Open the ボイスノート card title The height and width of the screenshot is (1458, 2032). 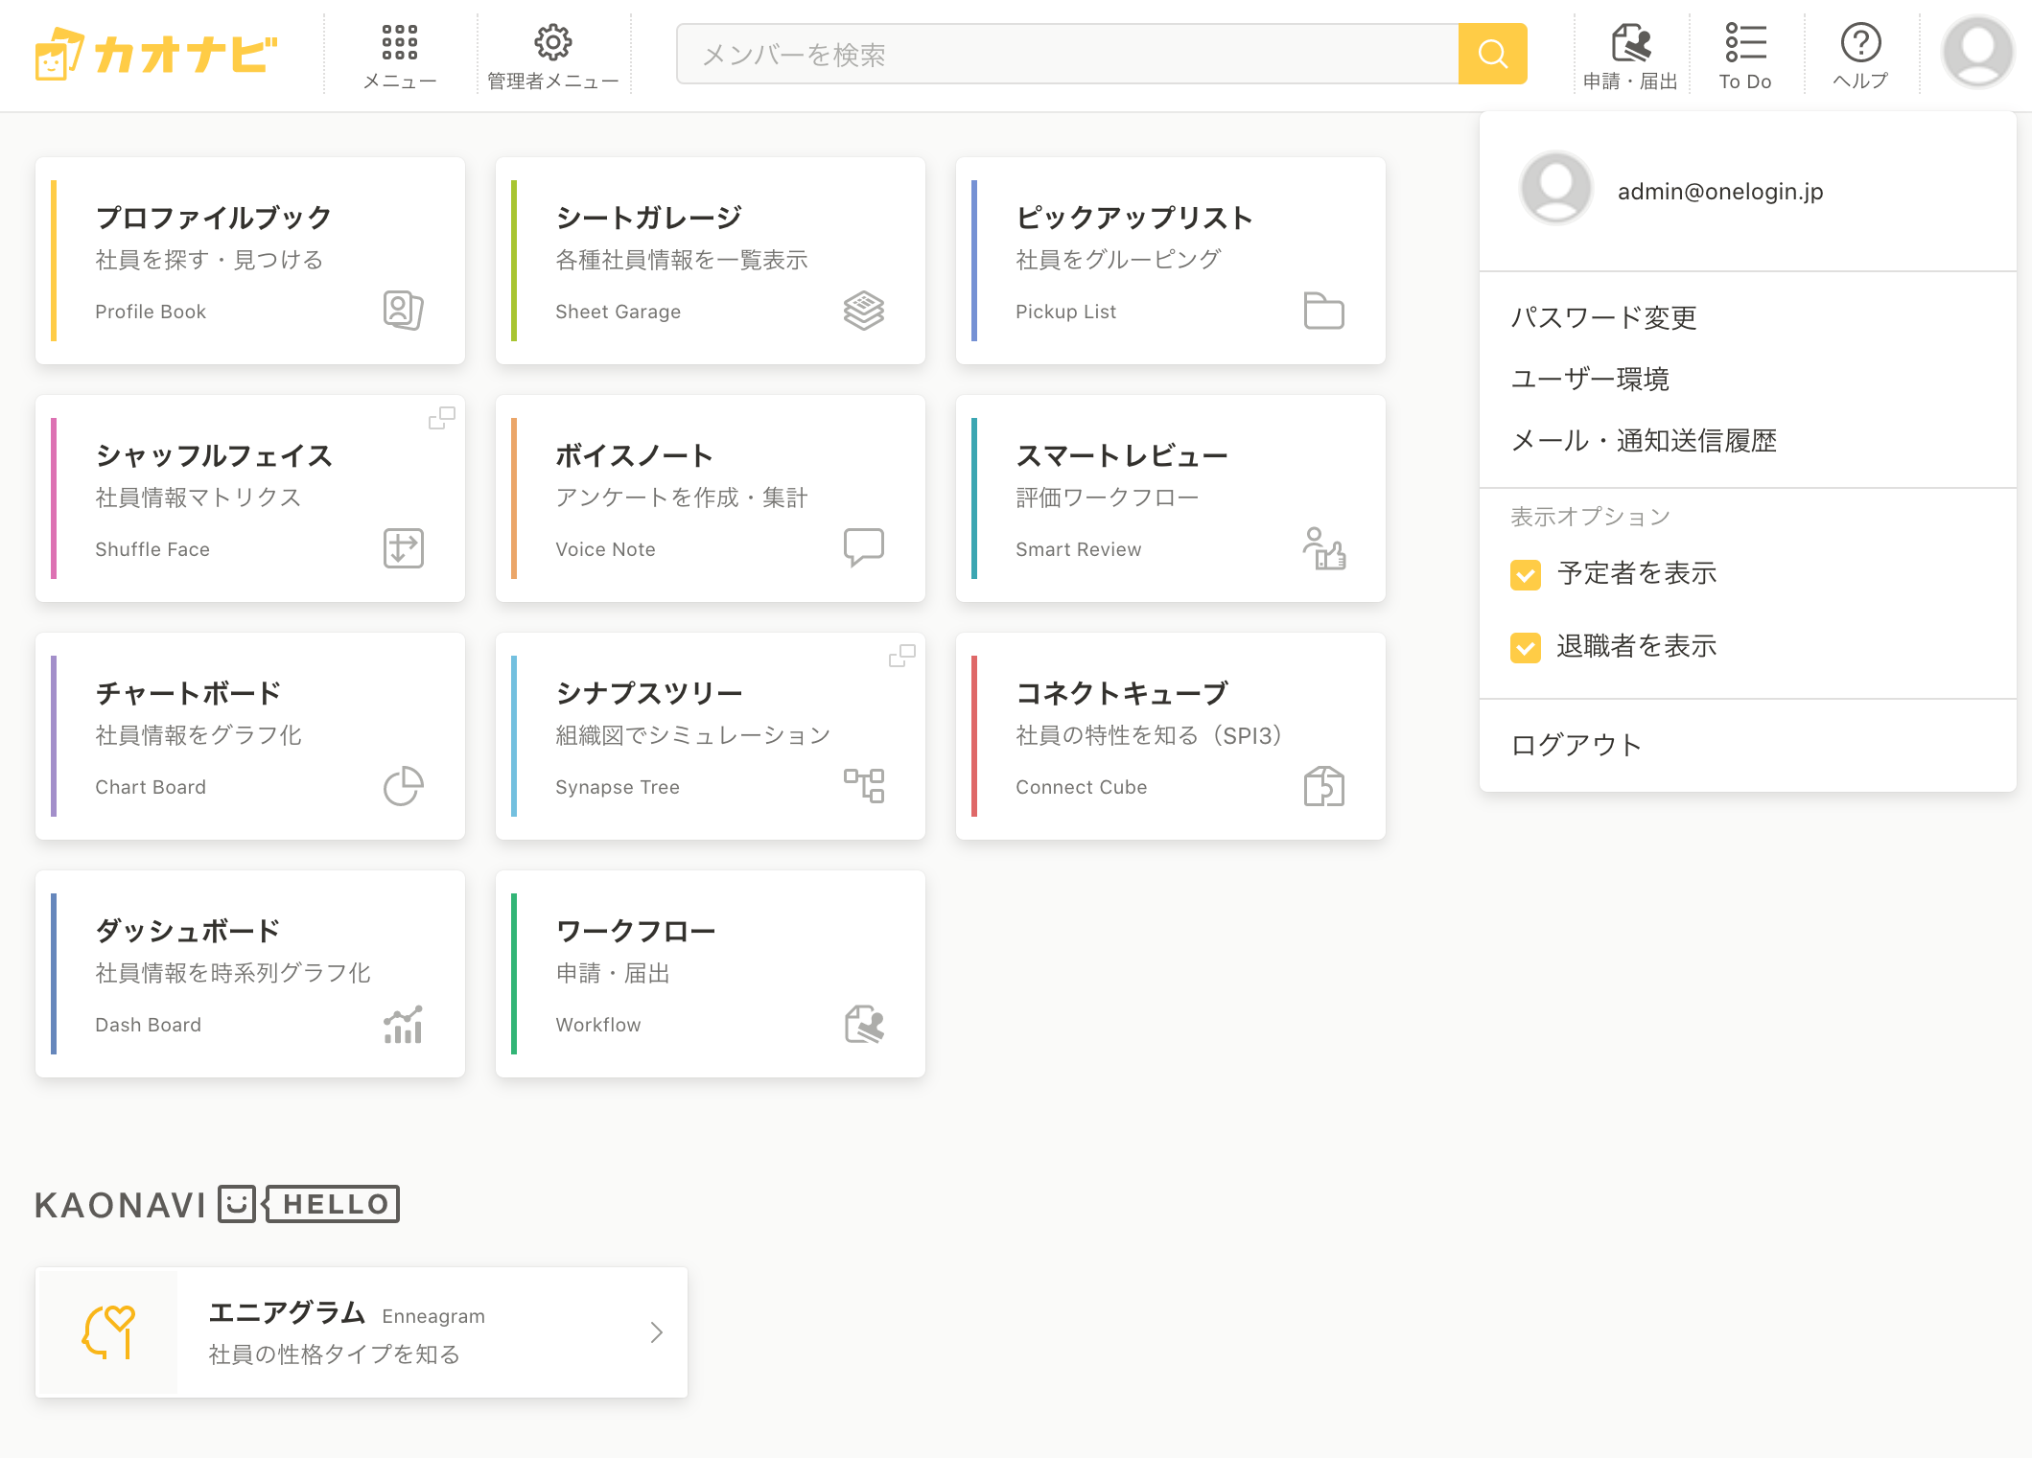coord(634,455)
